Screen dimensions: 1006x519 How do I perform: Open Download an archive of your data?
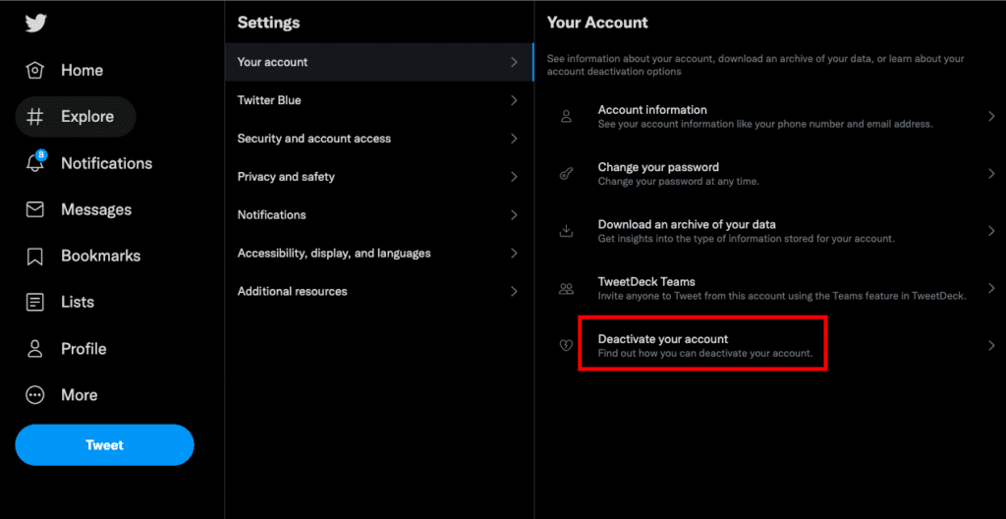tap(770, 231)
